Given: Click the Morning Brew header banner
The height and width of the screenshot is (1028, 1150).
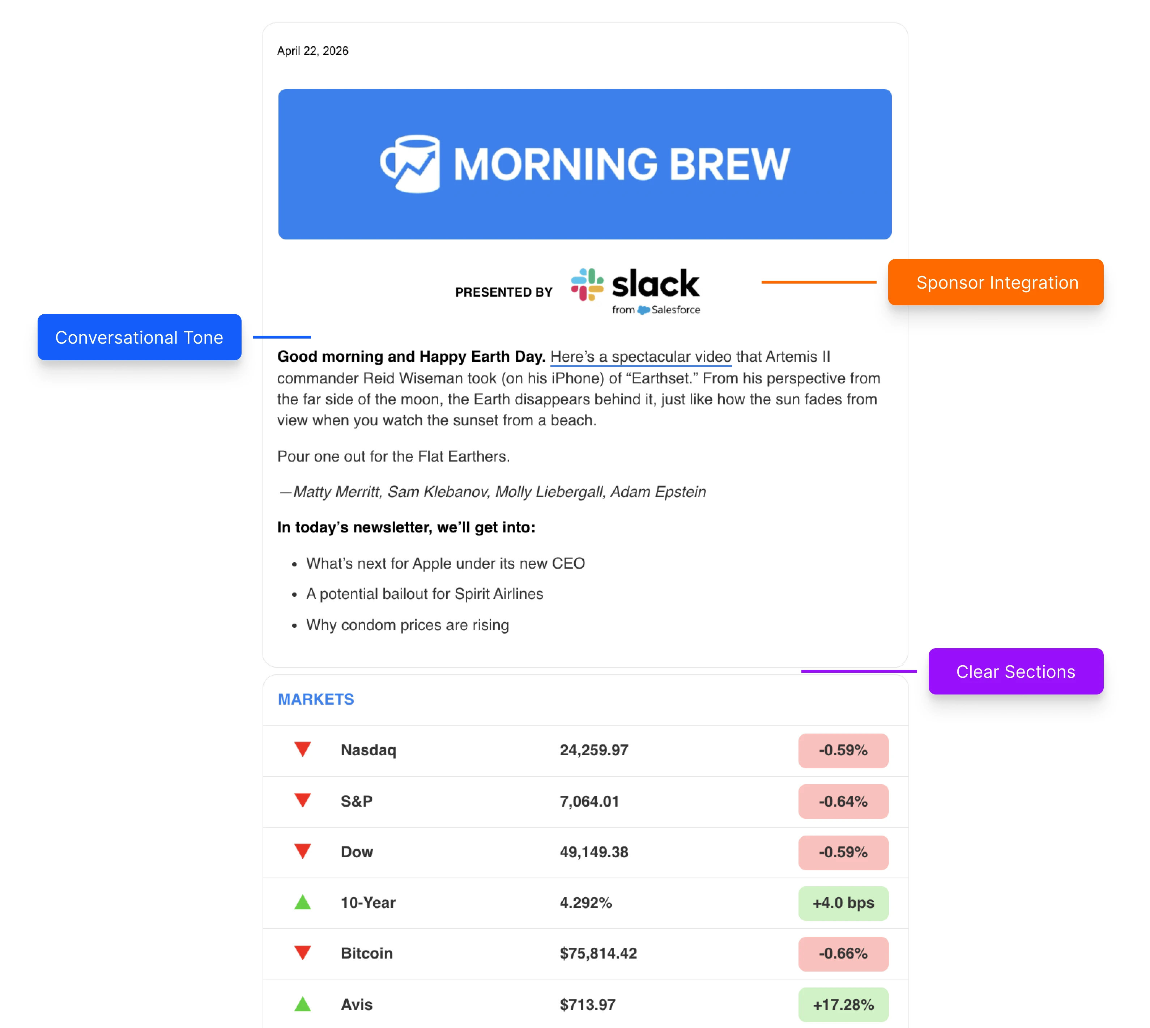Looking at the screenshot, I should [x=585, y=164].
